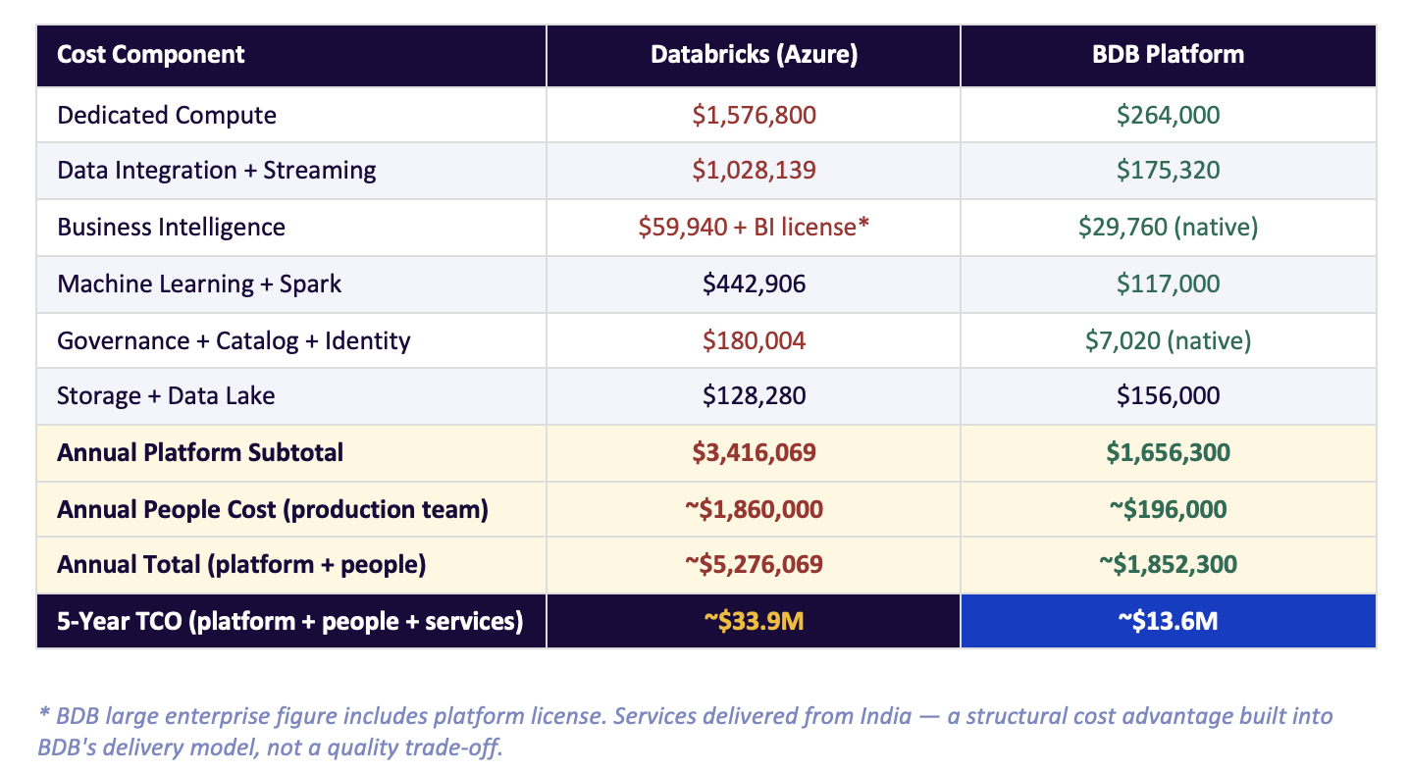Click the Data Integration + Streaming row
The image size is (1409, 773).
click(216, 171)
